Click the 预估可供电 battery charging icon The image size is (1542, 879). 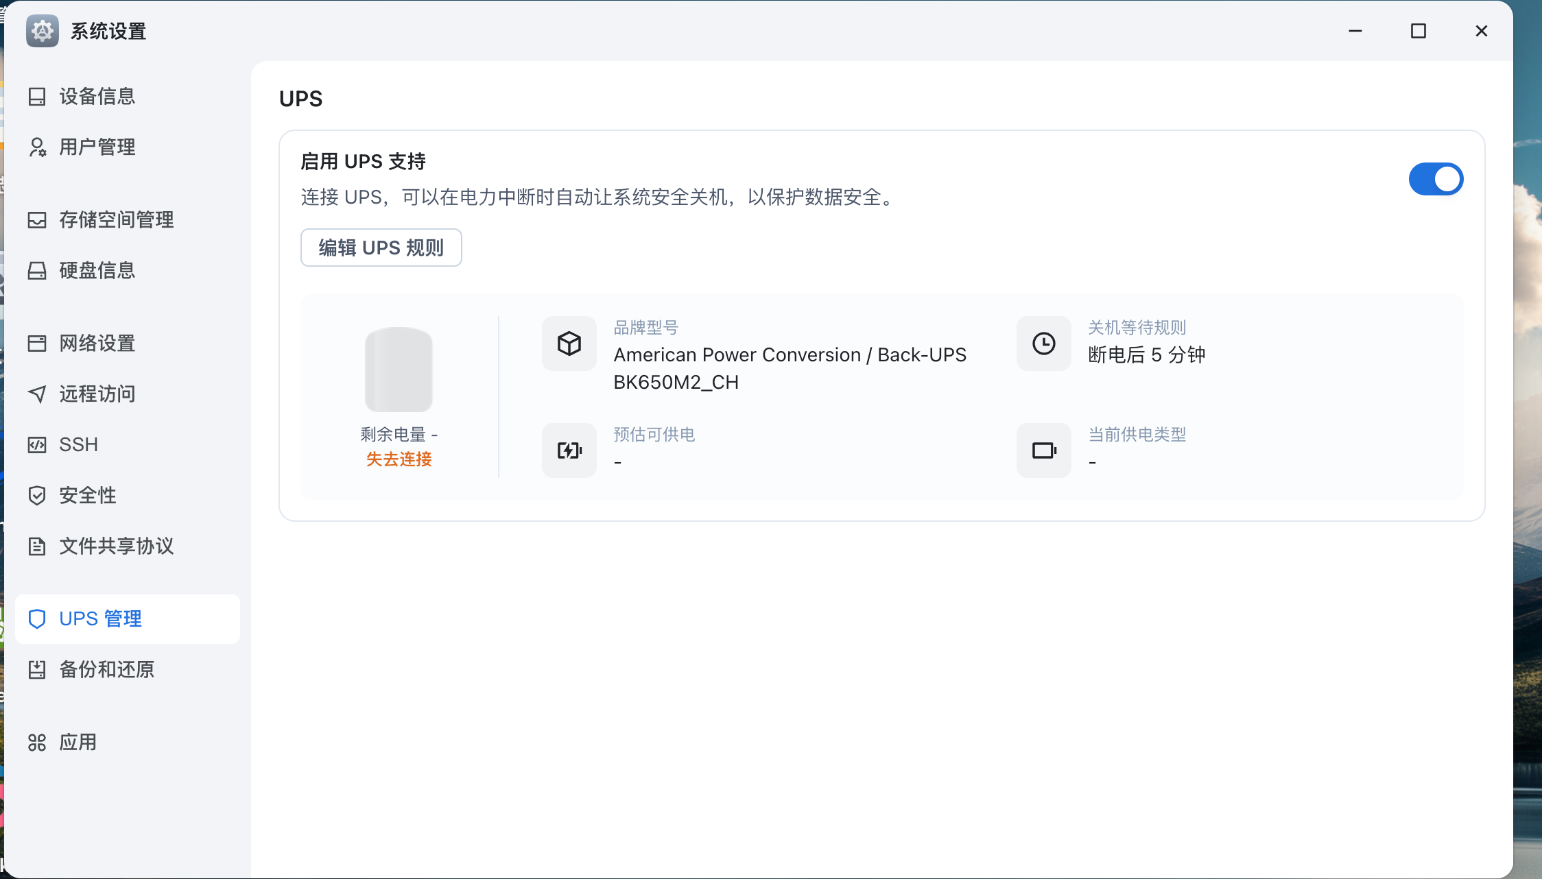point(569,450)
